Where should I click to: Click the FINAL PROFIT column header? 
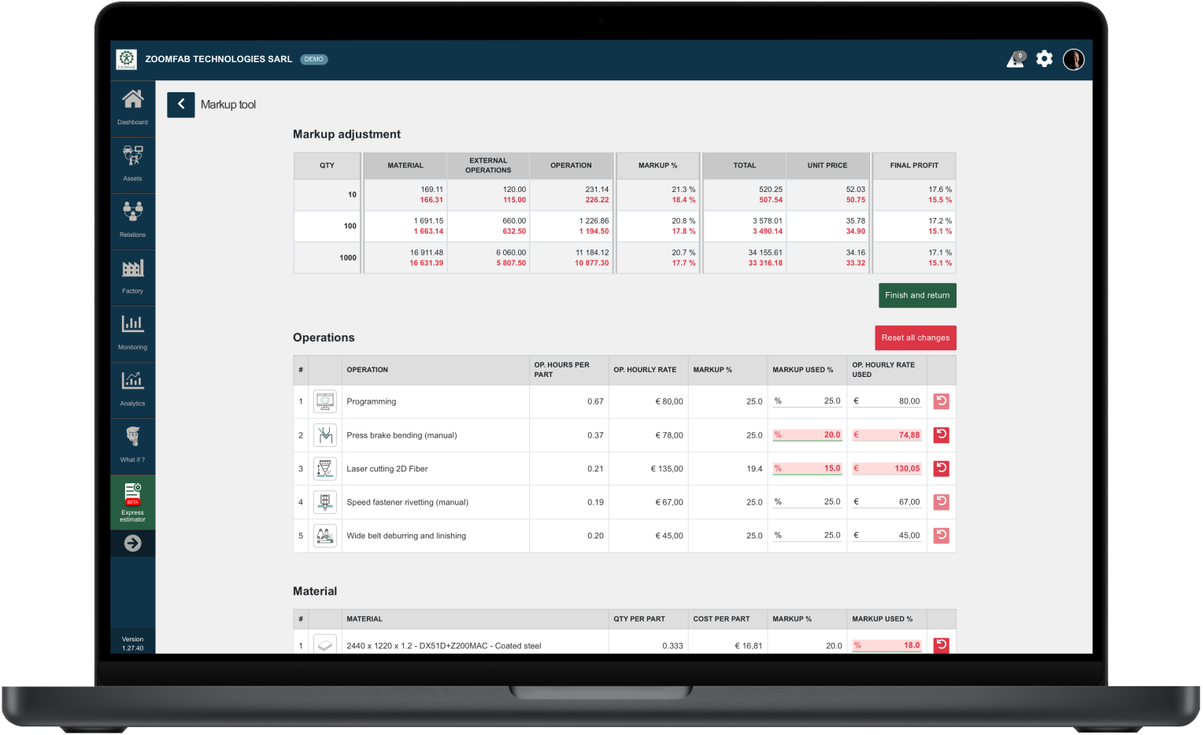[914, 165]
